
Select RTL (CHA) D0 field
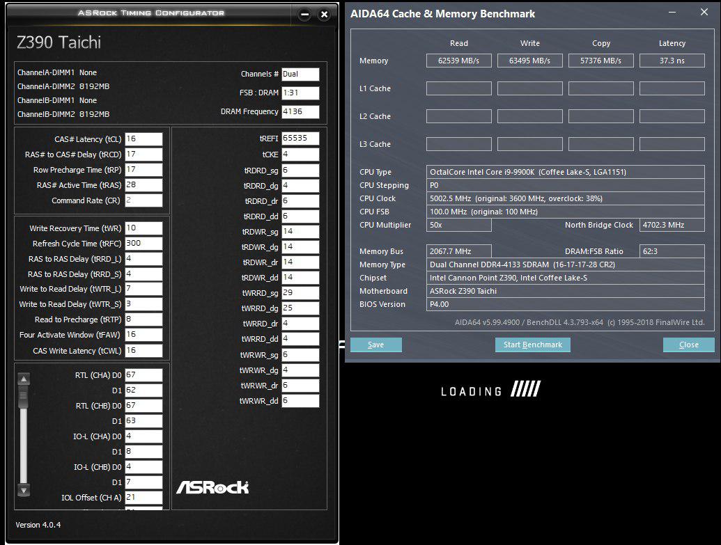[144, 375]
